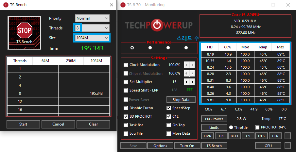Click the GPU button
Screen dimensions: 296x152
[268, 146]
